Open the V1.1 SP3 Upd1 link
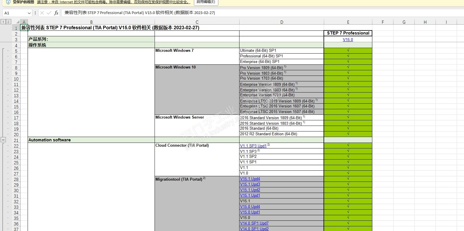This screenshot has width=464, height=231. 253,146
